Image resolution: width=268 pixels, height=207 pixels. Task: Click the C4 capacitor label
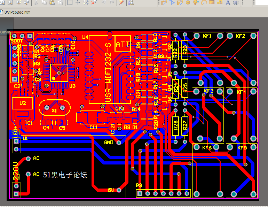click(x=46, y=128)
